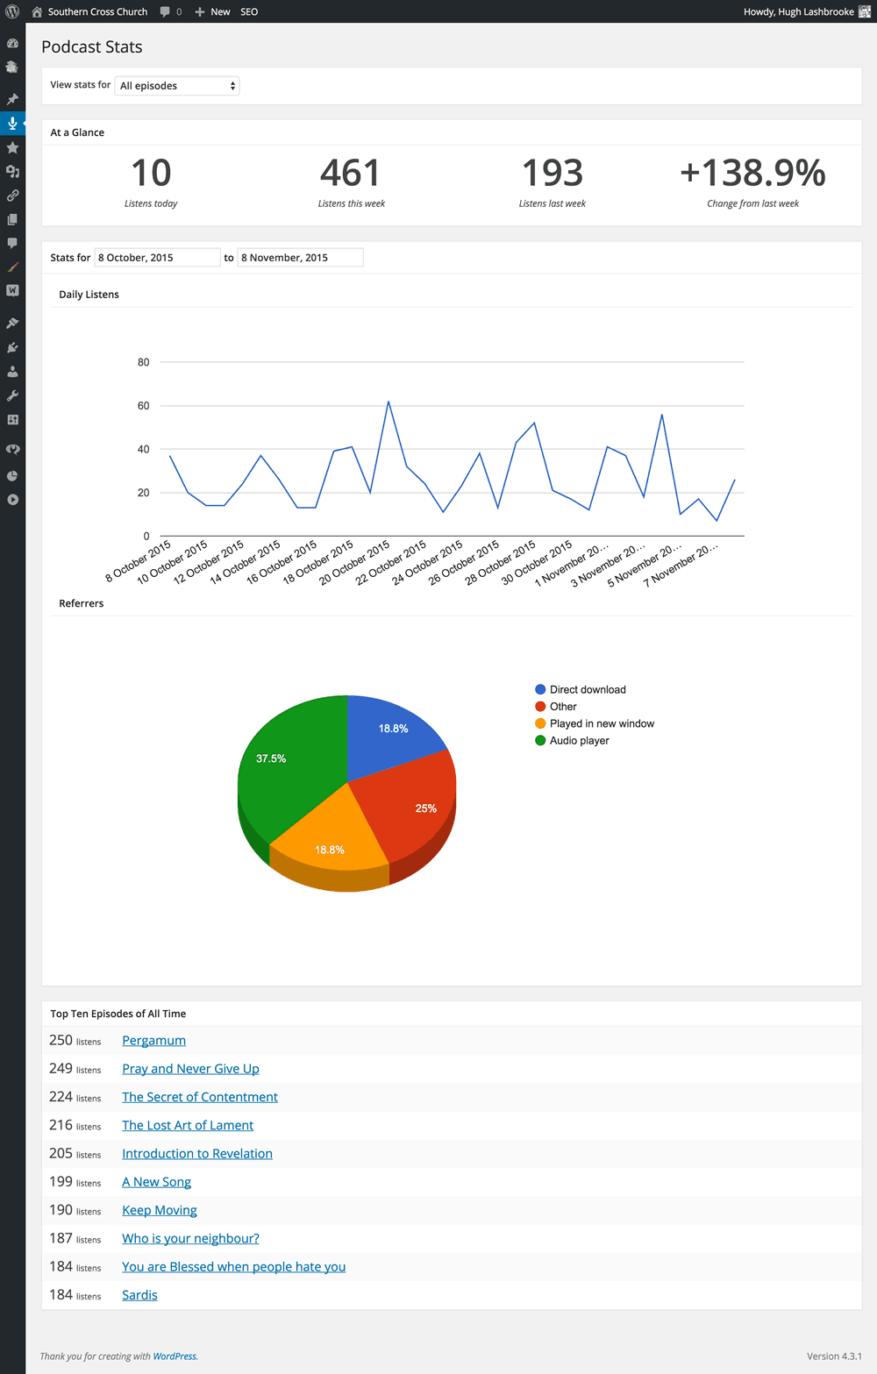Open the Pergamum episode link
This screenshot has width=877, height=1374.
(153, 1041)
